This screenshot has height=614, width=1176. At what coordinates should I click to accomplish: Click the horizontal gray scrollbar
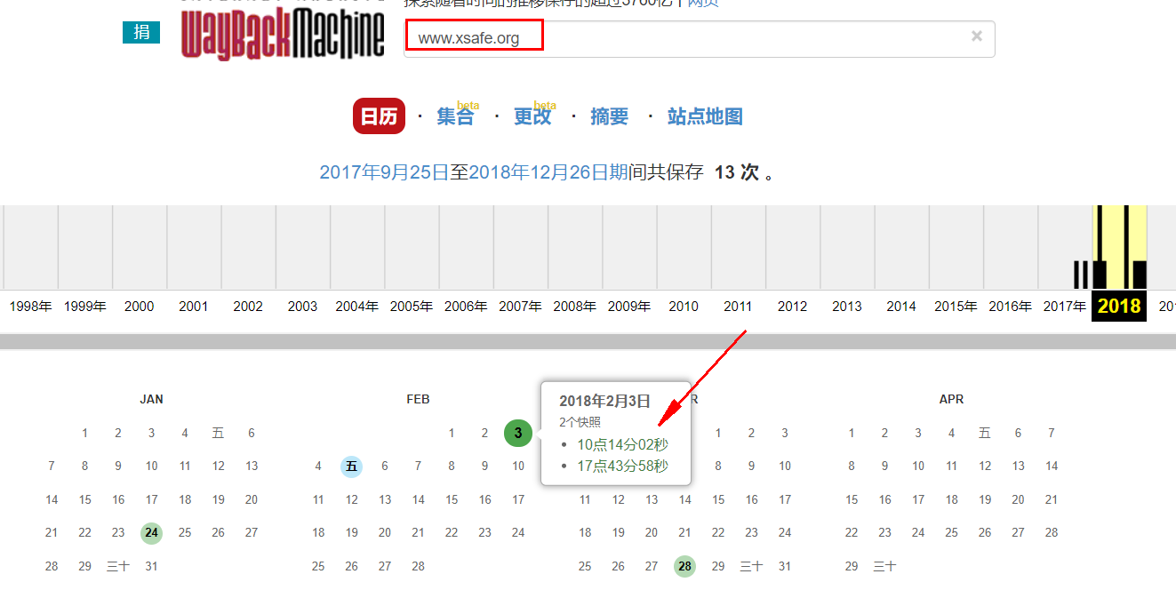click(x=588, y=342)
